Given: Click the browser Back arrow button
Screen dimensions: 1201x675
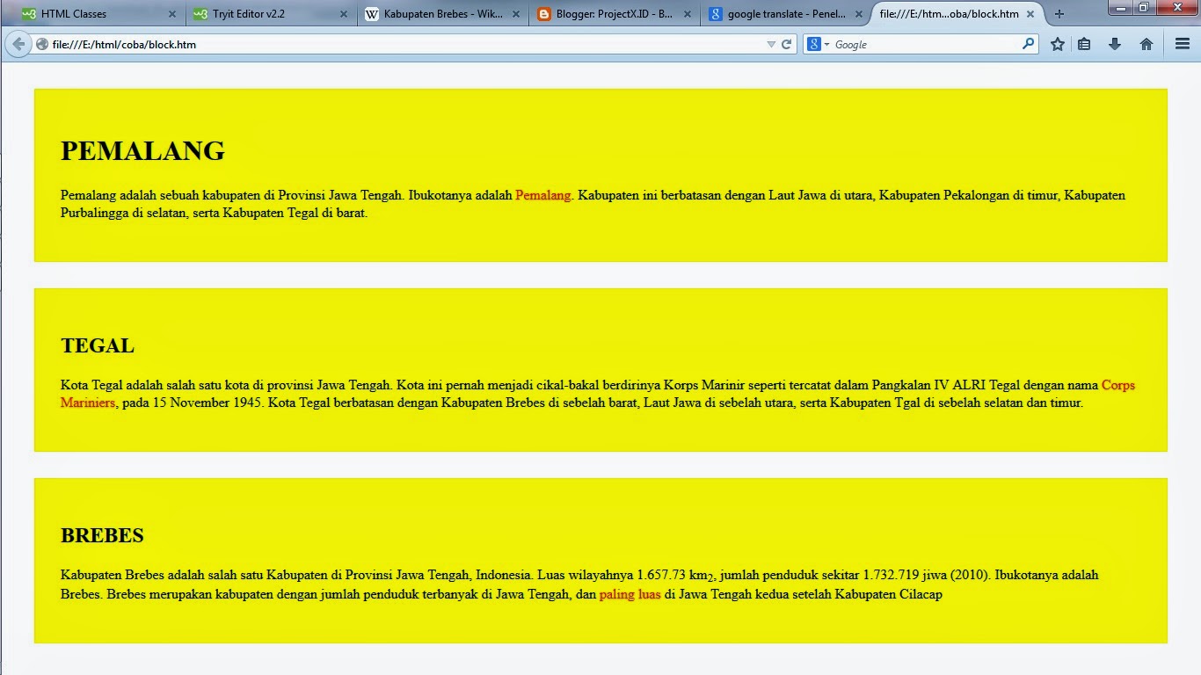Looking at the screenshot, I should [18, 45].
